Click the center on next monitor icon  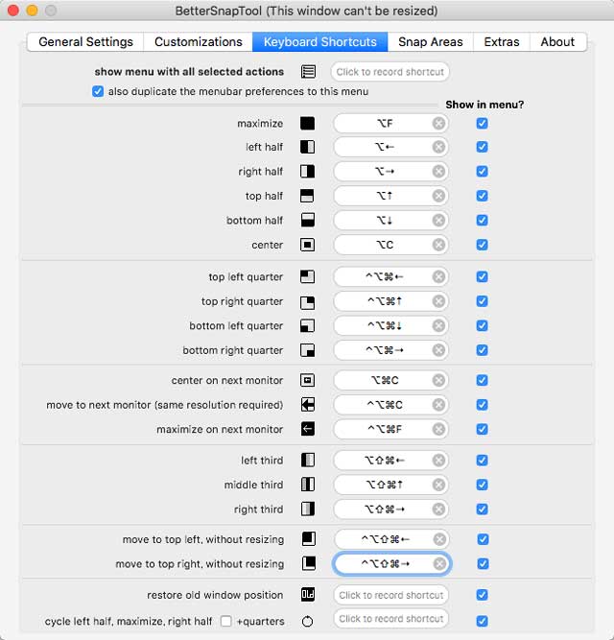point(307,380)
